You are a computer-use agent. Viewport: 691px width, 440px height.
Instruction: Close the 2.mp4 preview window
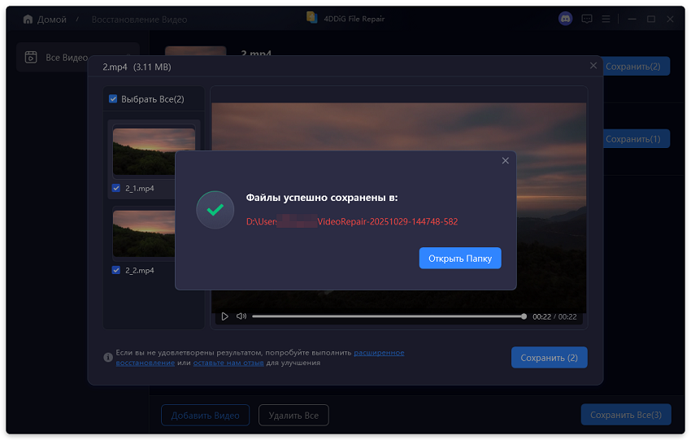point(593,66)
